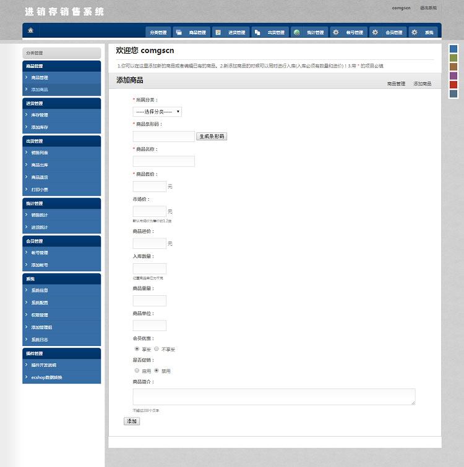
Task: Click the 添加 submit button
Action: coord(132,421)
